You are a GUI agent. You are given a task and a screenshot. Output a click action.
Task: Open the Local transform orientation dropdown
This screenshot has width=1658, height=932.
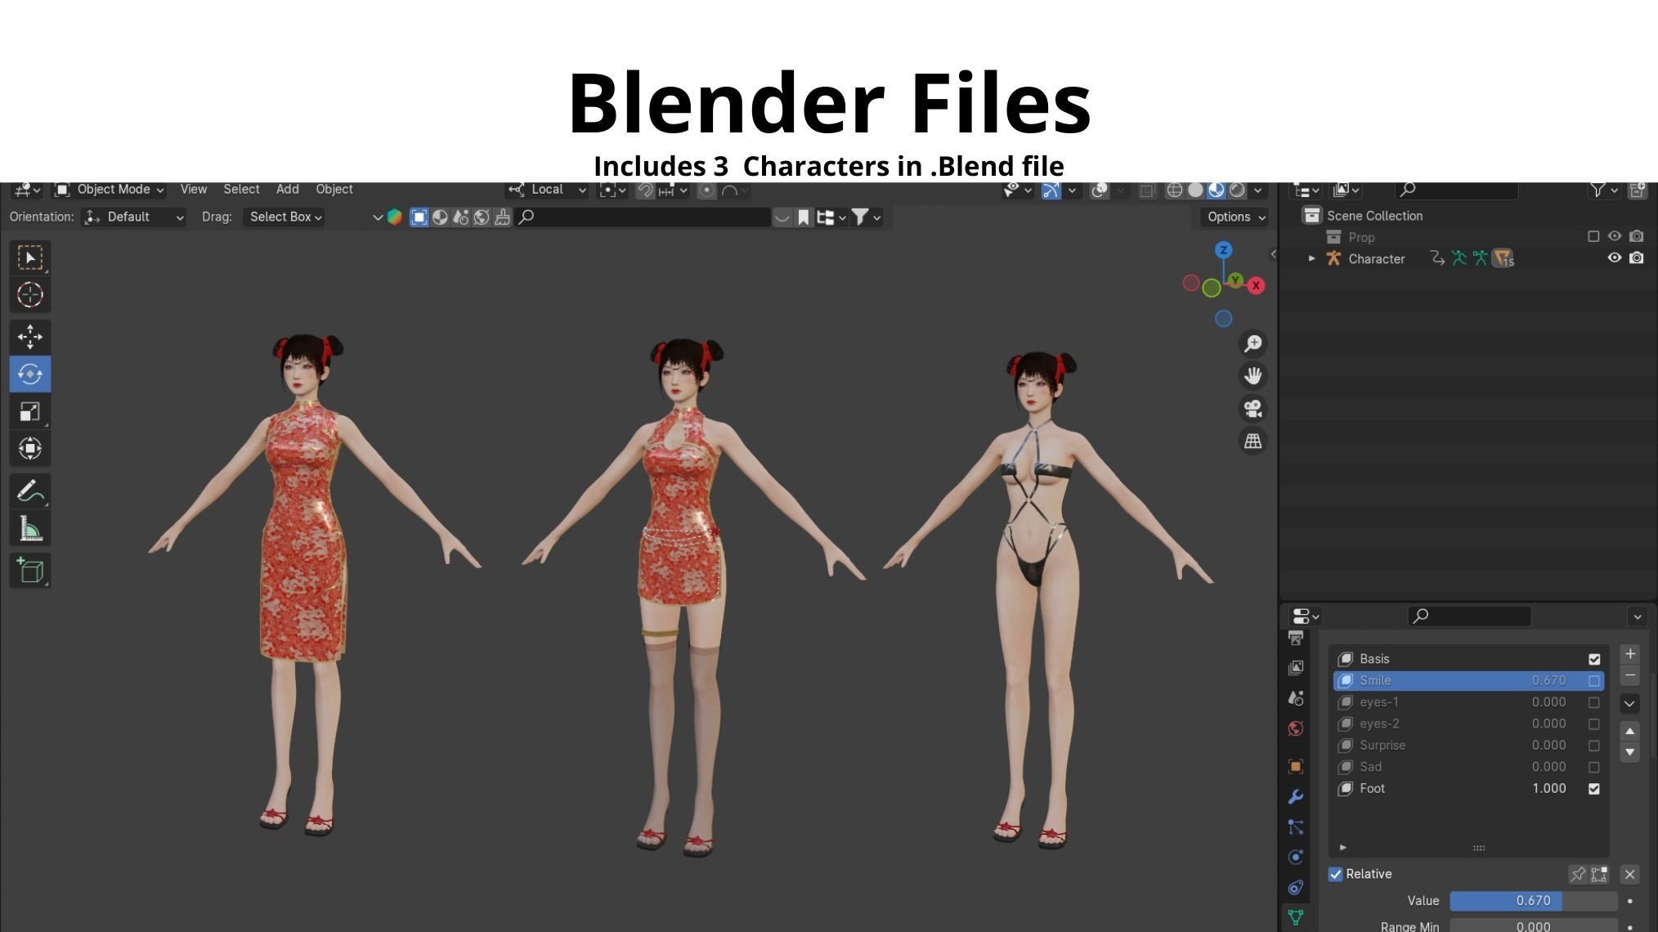point(547,190)
